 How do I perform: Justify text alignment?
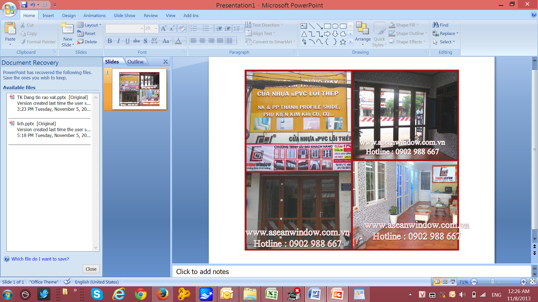coord(220,41)
